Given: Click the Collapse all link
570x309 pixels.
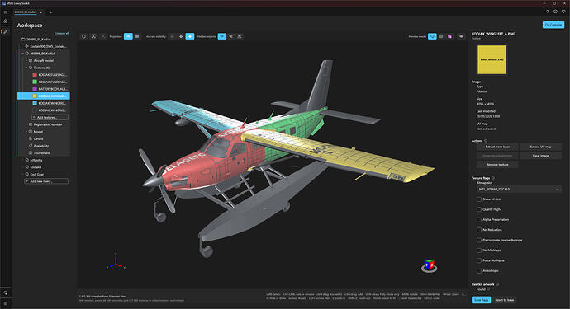Looking at the screenshot, I should pyautogui.click(x=61, y=33).
